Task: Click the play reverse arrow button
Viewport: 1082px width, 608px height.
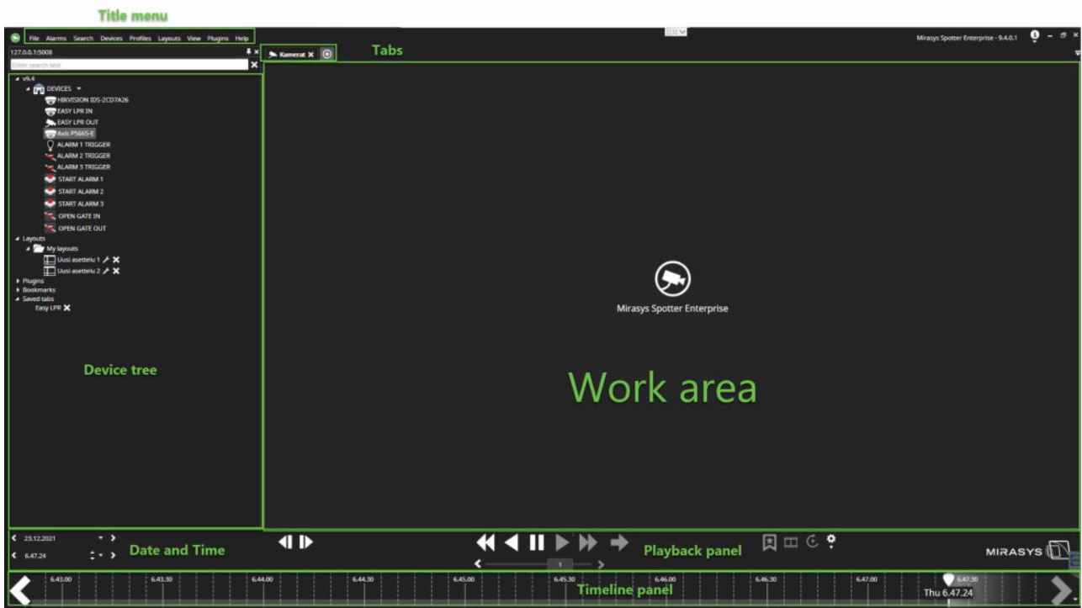Action: click(x=512, y=543)
